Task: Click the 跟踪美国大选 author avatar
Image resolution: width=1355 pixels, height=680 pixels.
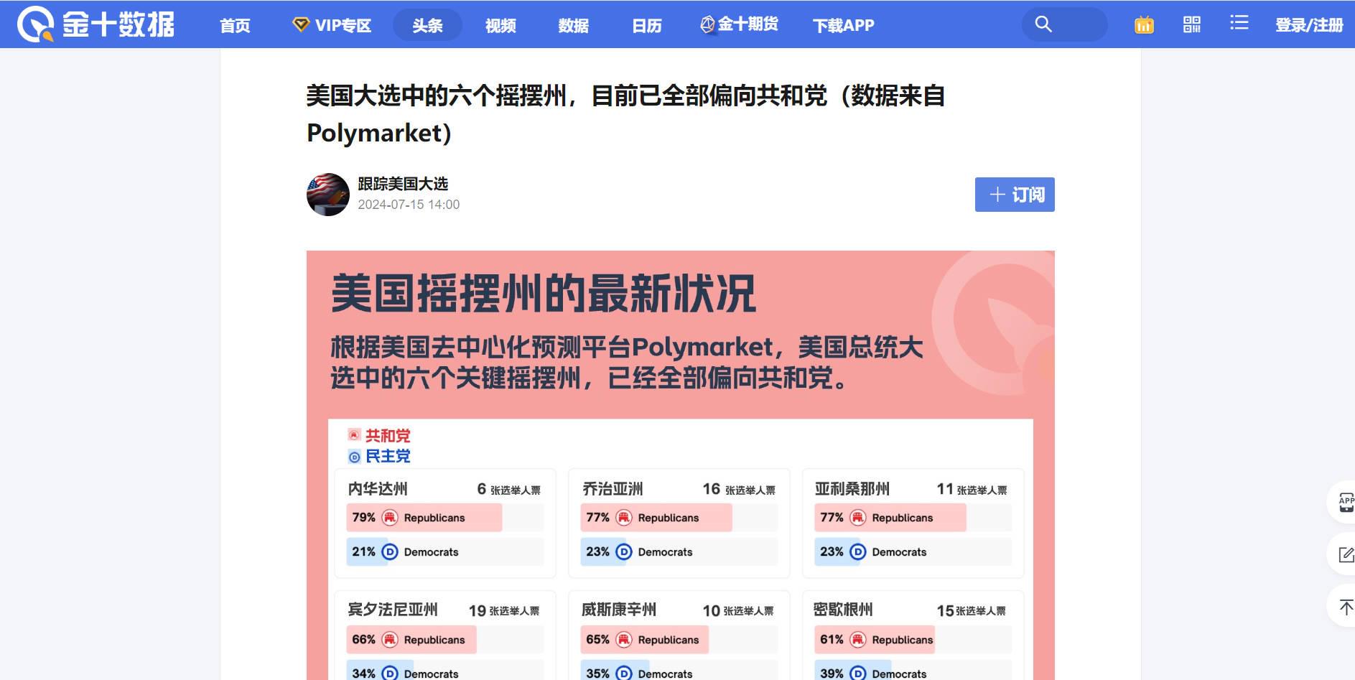Action: tap(327, 194)
